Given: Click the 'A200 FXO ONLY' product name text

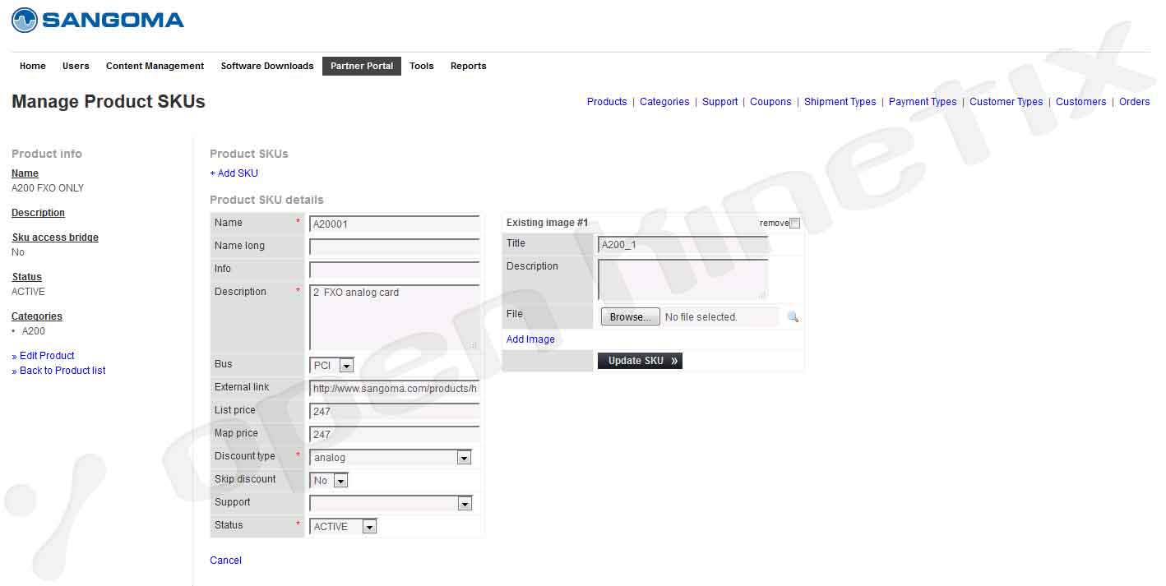Looking at the screenshot, I should click(48, 188).
